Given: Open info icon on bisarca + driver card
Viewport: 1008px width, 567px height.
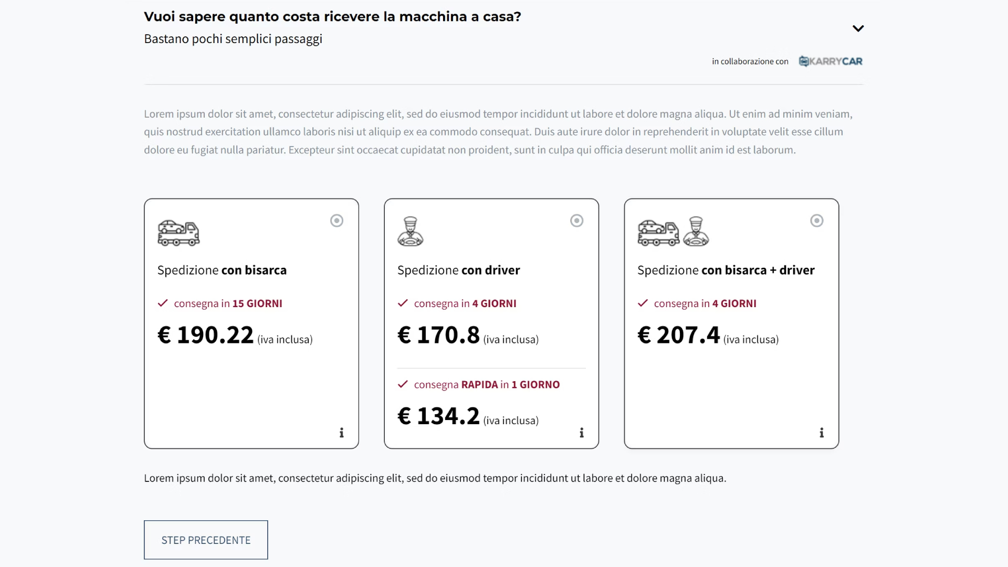Looking at the screenshot, I should tap(822, 433).
